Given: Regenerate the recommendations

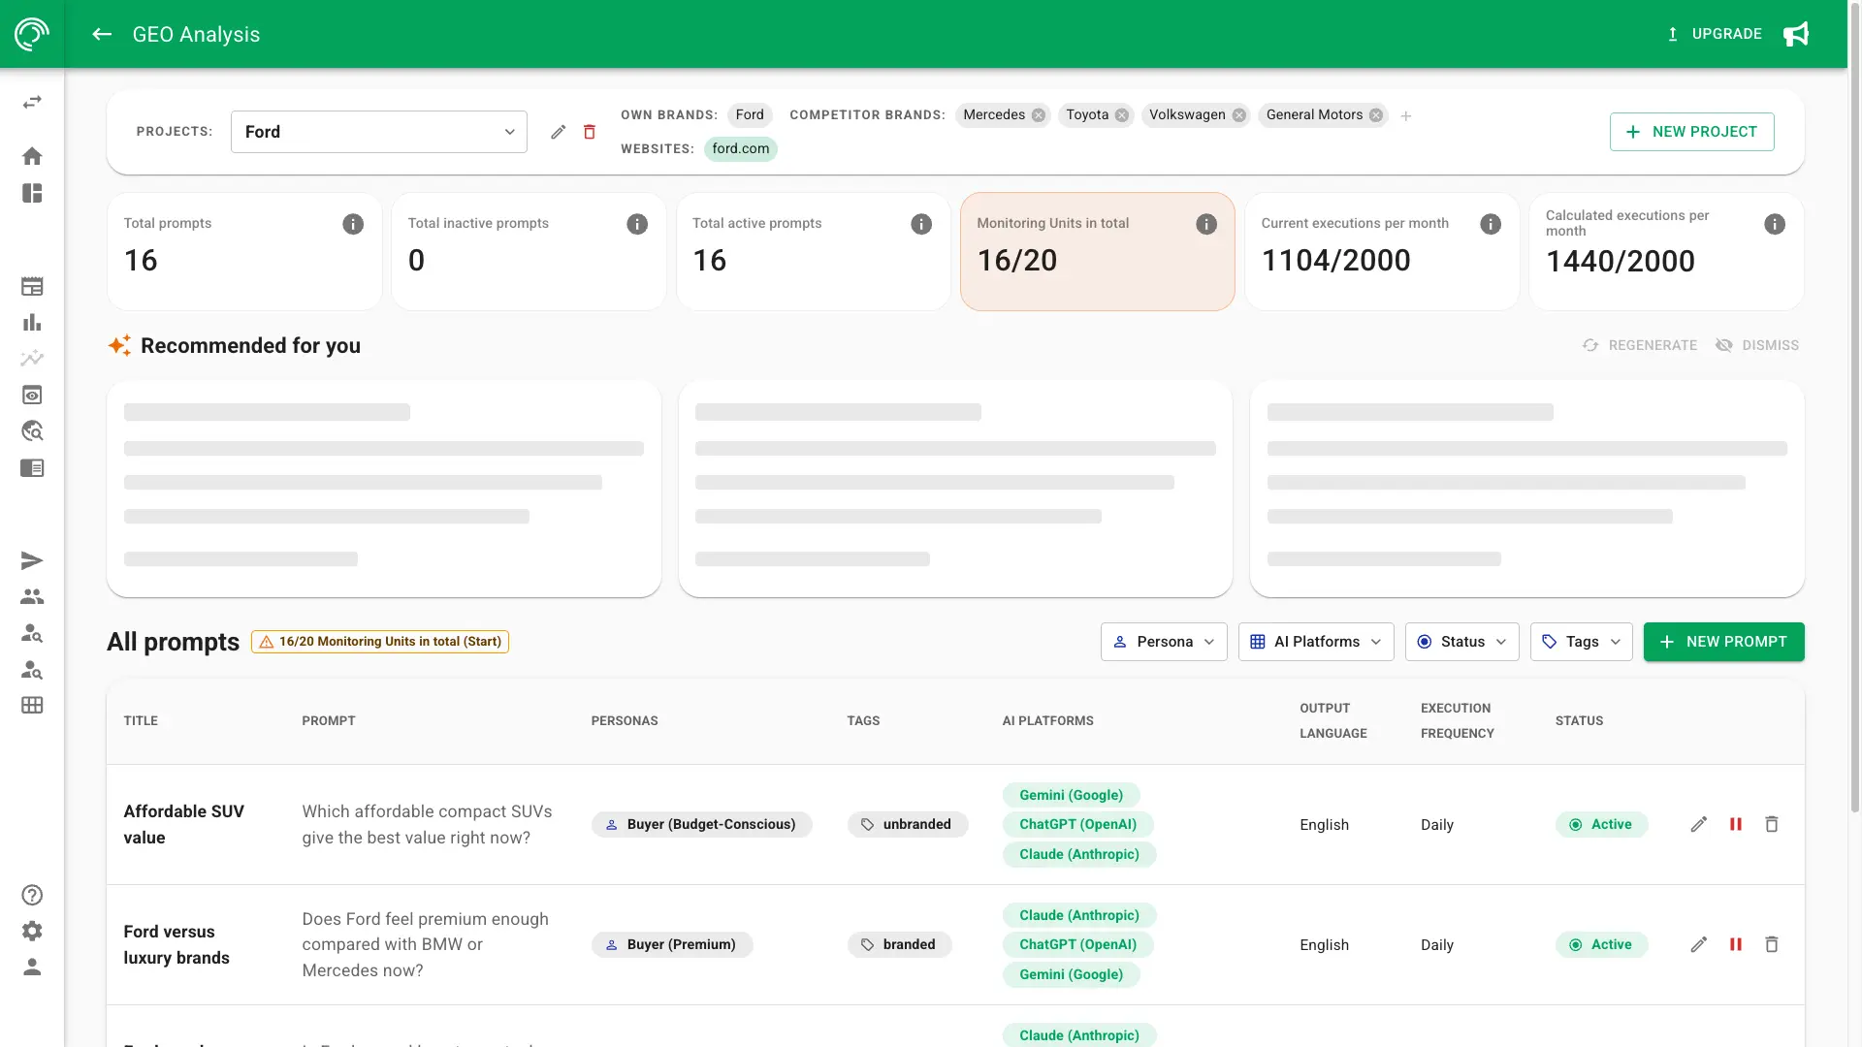Looking at the screenshot, I should point(1640,345).
